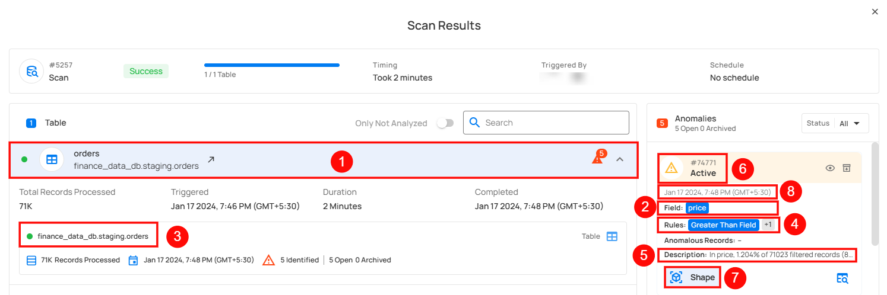Collapse the orders table row

pyautogui.click(x=620, y=159)
